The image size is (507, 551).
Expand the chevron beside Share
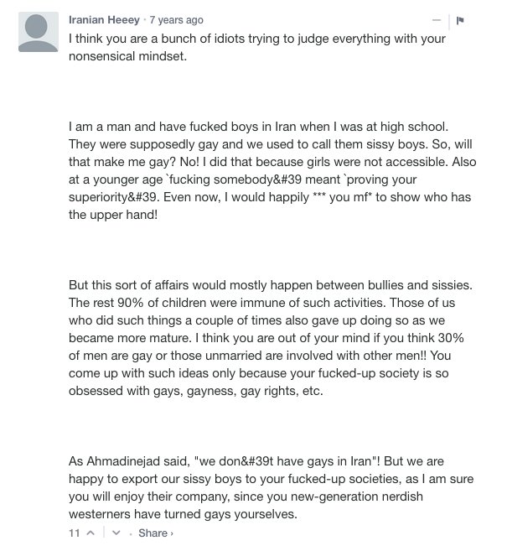(x=172, y=533)
